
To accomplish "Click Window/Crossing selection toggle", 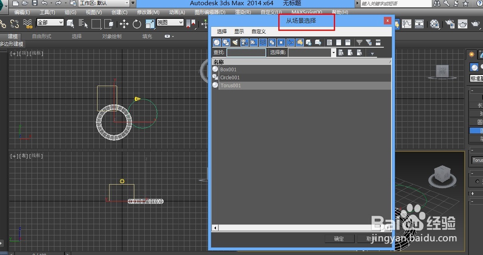I will coord(109,23).
